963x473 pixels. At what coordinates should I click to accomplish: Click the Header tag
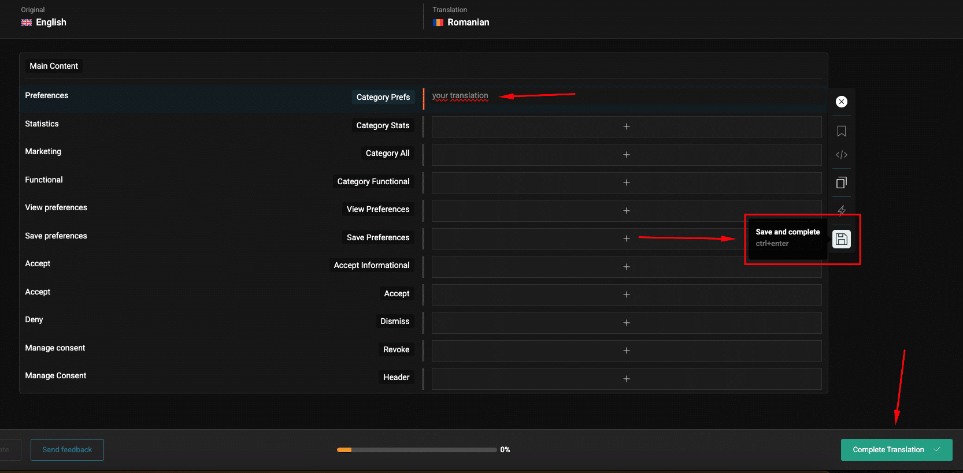[x=397, y=377]
